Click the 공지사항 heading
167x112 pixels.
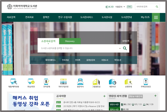point(61,96)
